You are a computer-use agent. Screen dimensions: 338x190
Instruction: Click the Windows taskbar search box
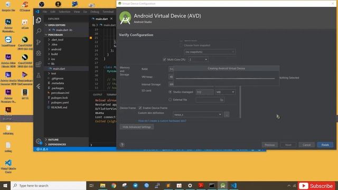(x=49, y=185)
